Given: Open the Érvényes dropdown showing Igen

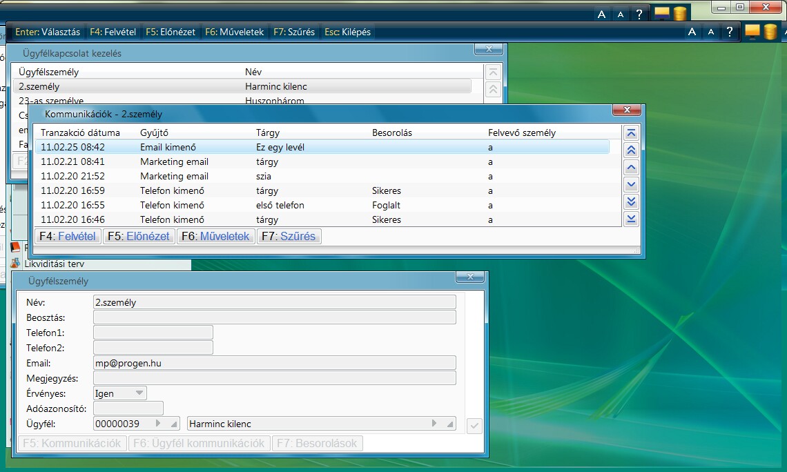Looking at the screenshot, I should click(x=139, y=393).
